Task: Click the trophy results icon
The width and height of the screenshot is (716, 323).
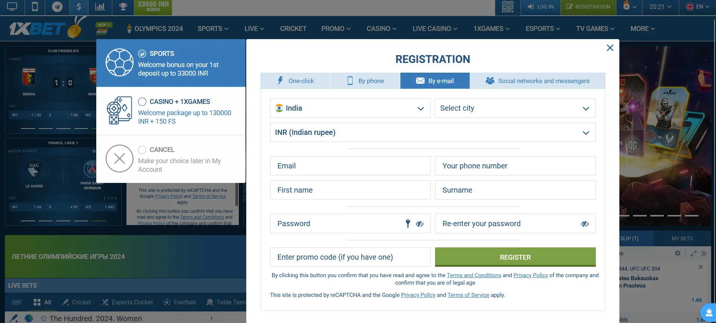Action: 123,7
